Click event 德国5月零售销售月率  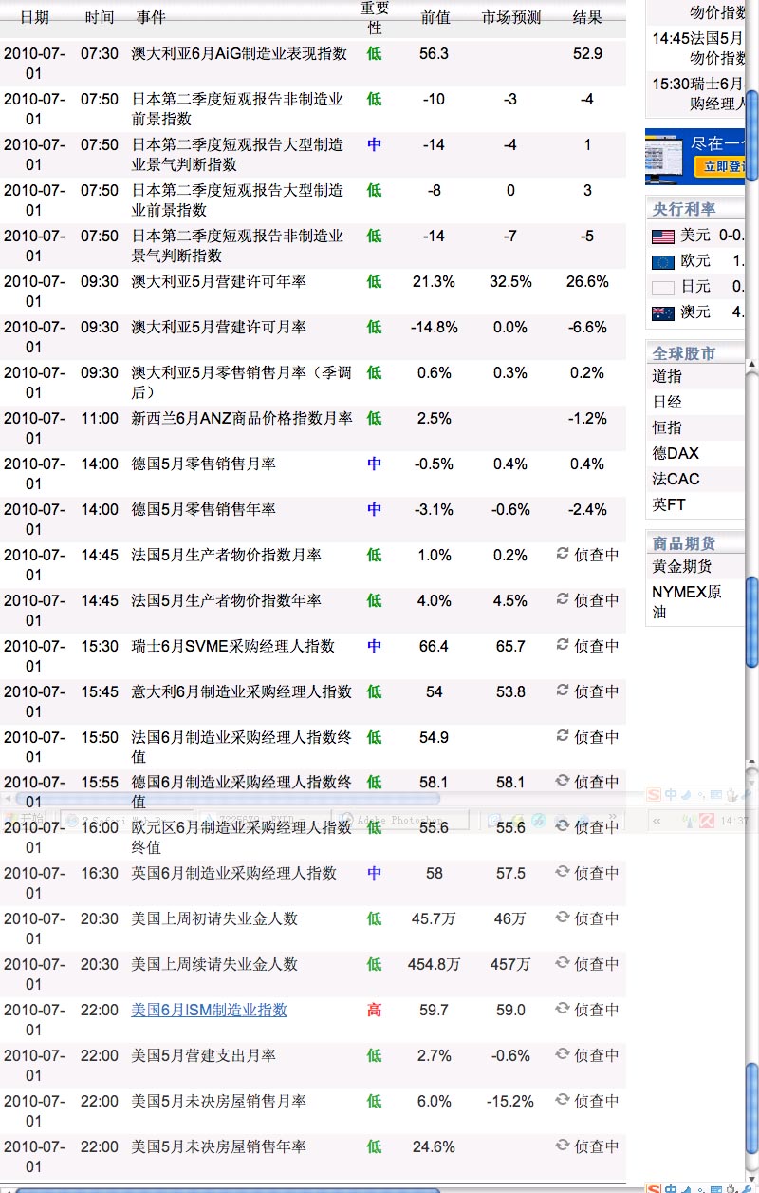click(x=203, y=464)
